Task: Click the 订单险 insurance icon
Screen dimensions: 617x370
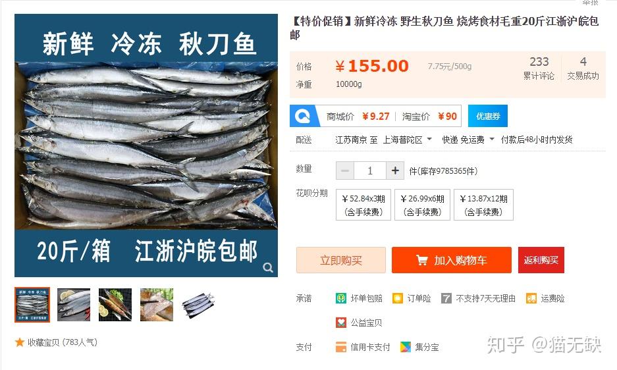Action: tap(398, 298)
